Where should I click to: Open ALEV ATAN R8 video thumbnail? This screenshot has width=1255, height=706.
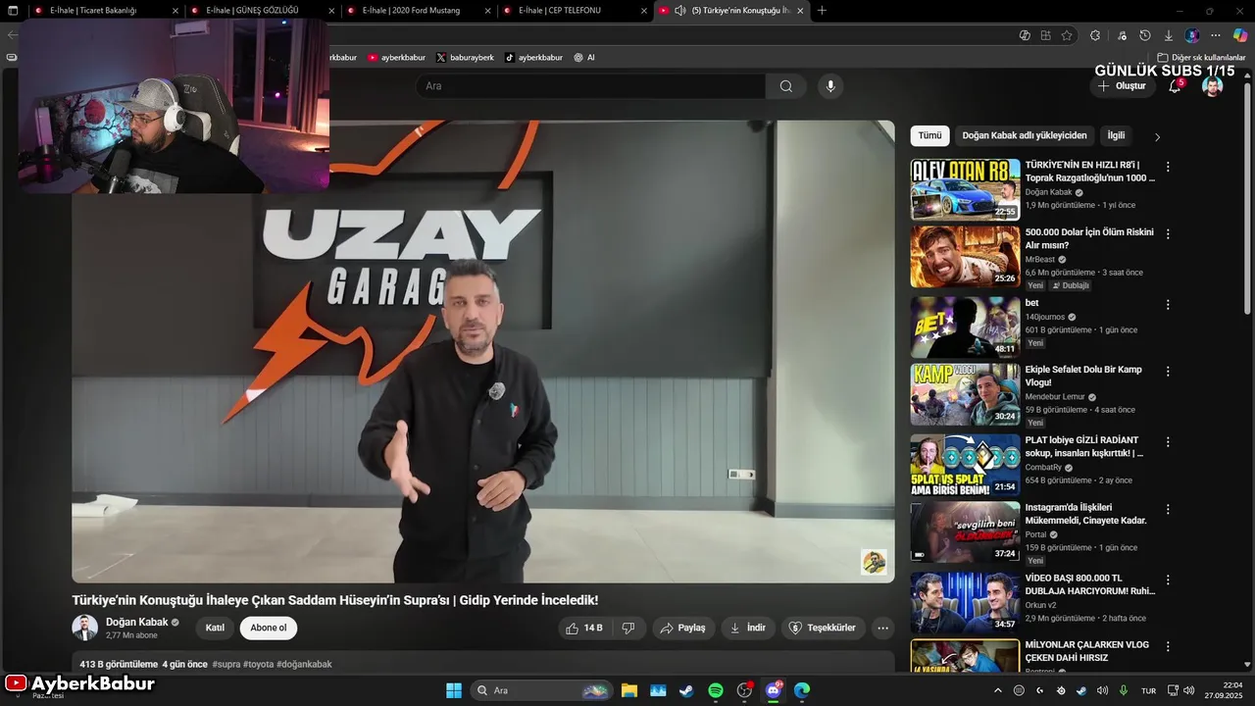click(965, 189)
